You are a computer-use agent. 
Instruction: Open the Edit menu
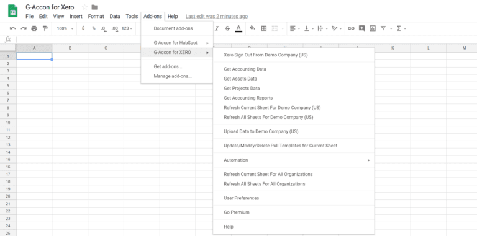[x=43, y=16]
